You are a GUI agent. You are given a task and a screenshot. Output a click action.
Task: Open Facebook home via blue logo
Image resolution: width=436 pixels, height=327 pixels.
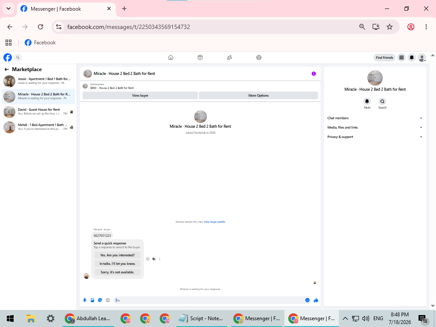(8, 57)
